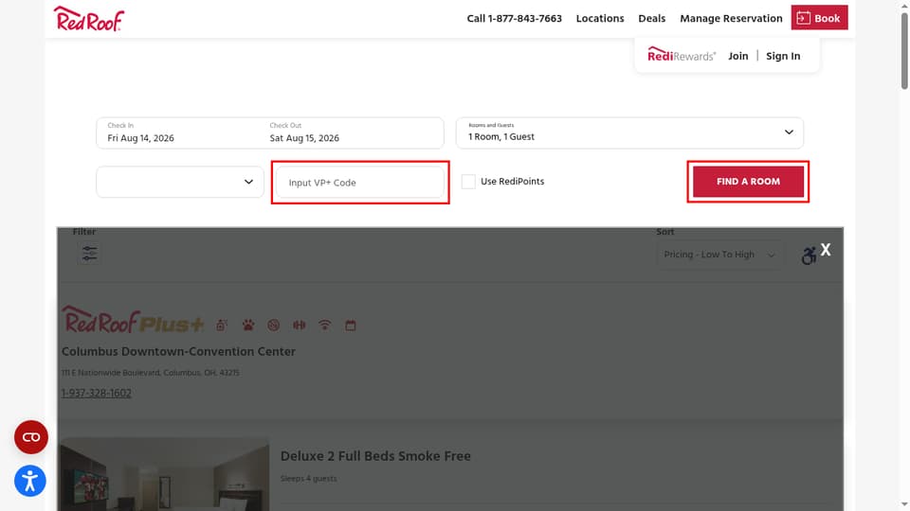Screen dimensions: 910x511
Task: Click Columbus Downtown-Convention Center title
Action: (x=178, y=352)
